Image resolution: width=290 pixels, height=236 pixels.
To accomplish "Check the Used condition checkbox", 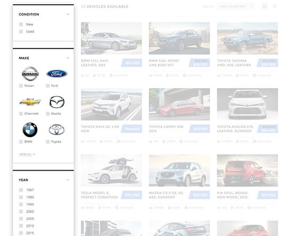I will coord(21,31).
